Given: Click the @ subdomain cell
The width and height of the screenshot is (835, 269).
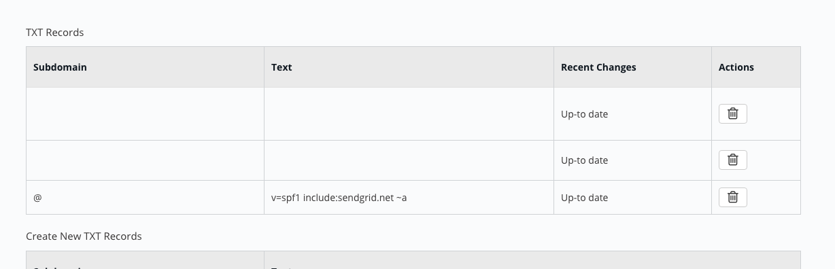Looking at the screenshot, I should [x=37, y=198].
